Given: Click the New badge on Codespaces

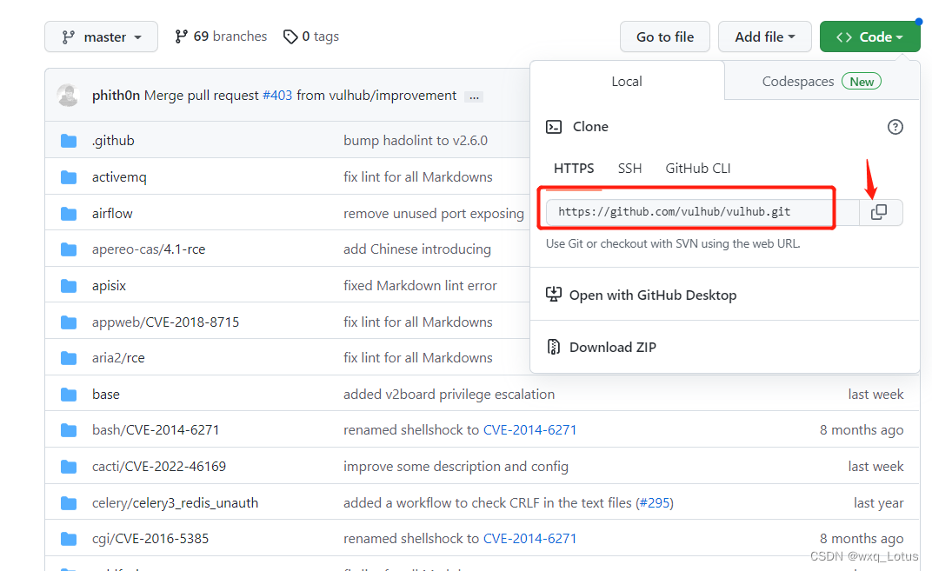Looking at the screenshot, I should (x=861, y=80).
